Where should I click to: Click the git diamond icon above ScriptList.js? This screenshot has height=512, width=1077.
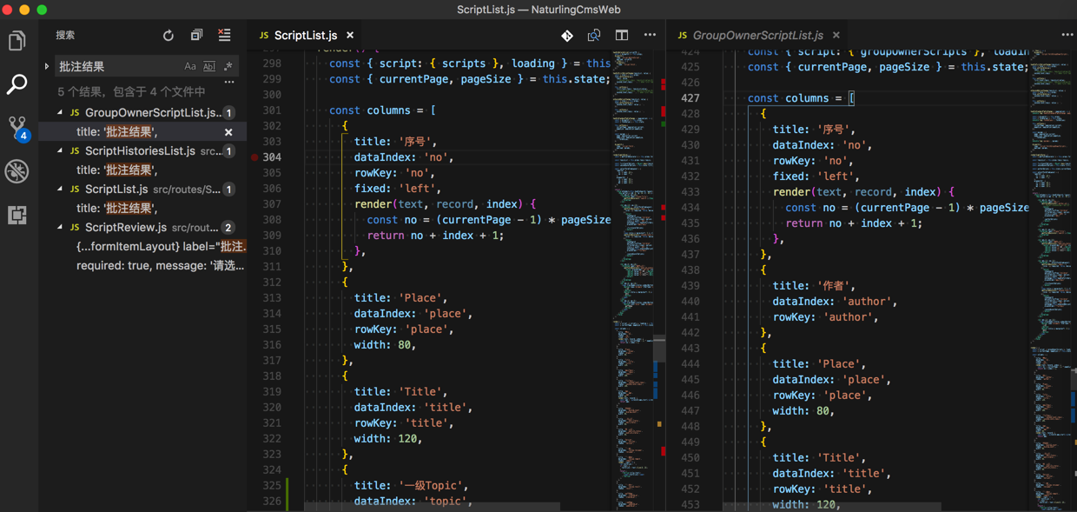point(567,36)
